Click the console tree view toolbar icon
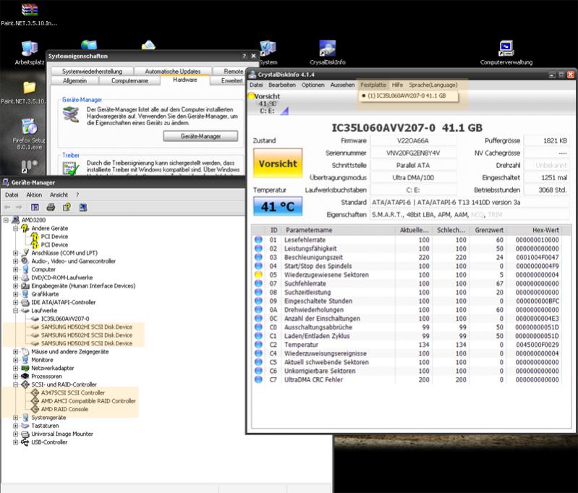 coord(35,207)
